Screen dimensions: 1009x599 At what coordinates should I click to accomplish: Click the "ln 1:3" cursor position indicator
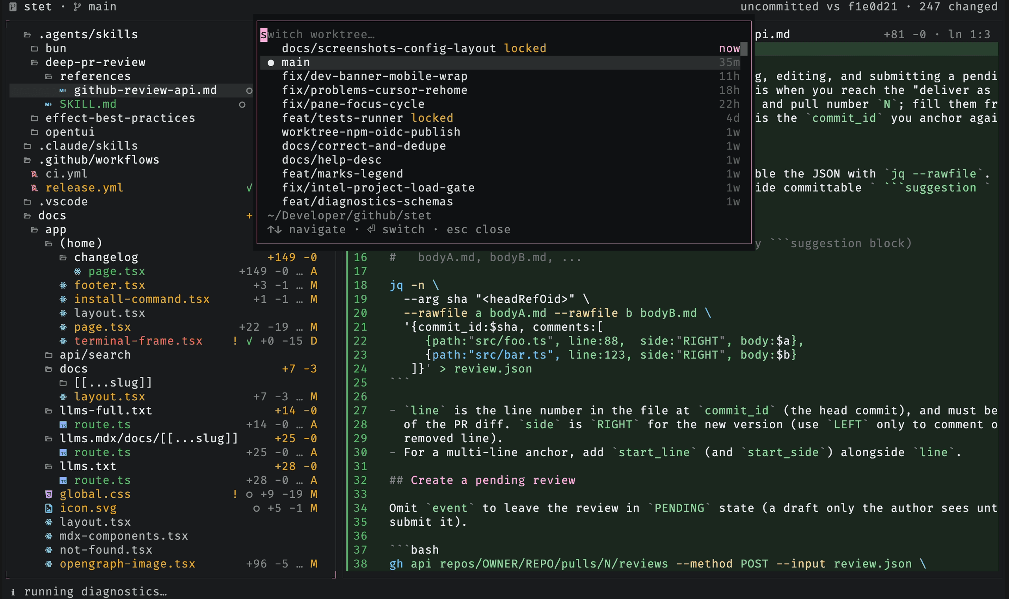pos(969,35)
